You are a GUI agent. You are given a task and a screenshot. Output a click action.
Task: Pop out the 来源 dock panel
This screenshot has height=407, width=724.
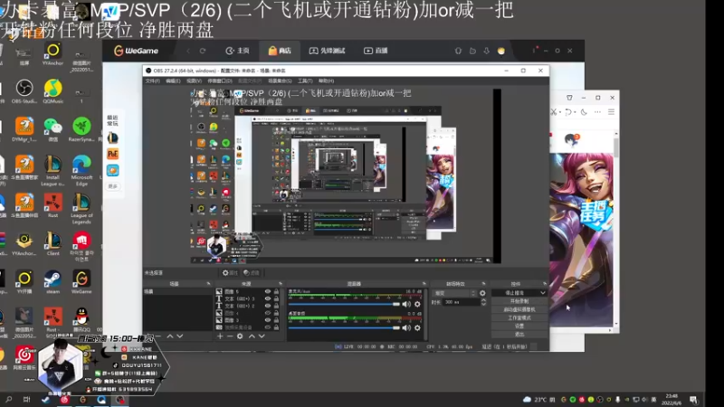[x=281, y=284]
